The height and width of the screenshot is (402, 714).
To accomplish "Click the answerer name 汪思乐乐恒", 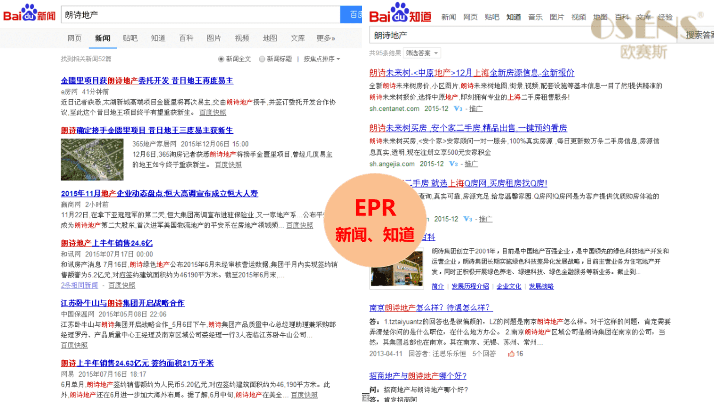I will point(449,354).
